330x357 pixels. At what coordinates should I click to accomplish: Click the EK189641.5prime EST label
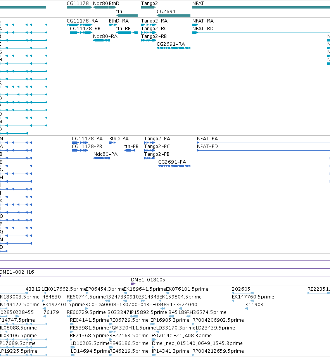tap(145, 289)
